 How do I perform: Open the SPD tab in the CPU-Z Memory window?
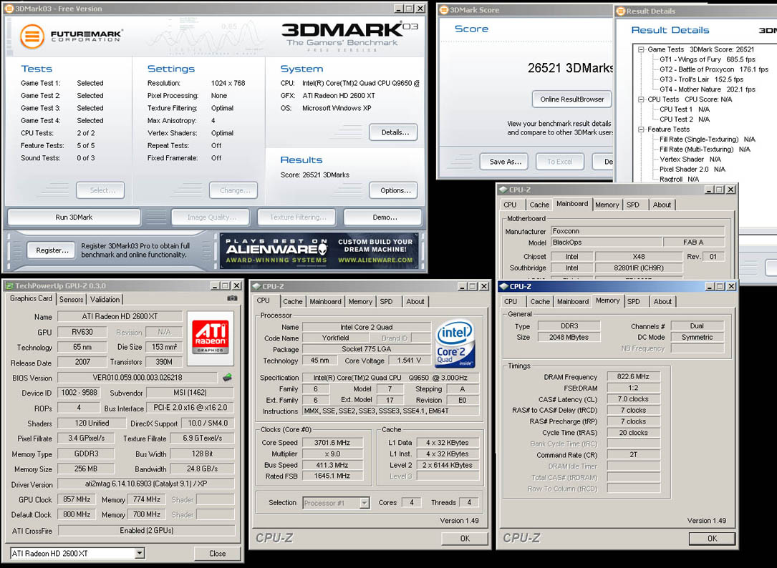[633, 301]
